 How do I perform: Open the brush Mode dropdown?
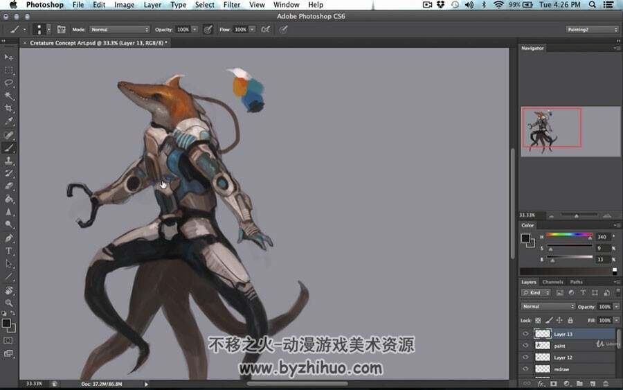[x=120, y=29]
